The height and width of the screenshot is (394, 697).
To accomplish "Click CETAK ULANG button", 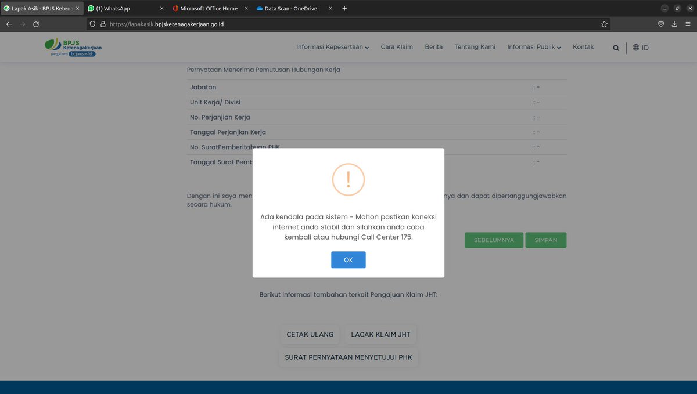I will tap(310, 334).
